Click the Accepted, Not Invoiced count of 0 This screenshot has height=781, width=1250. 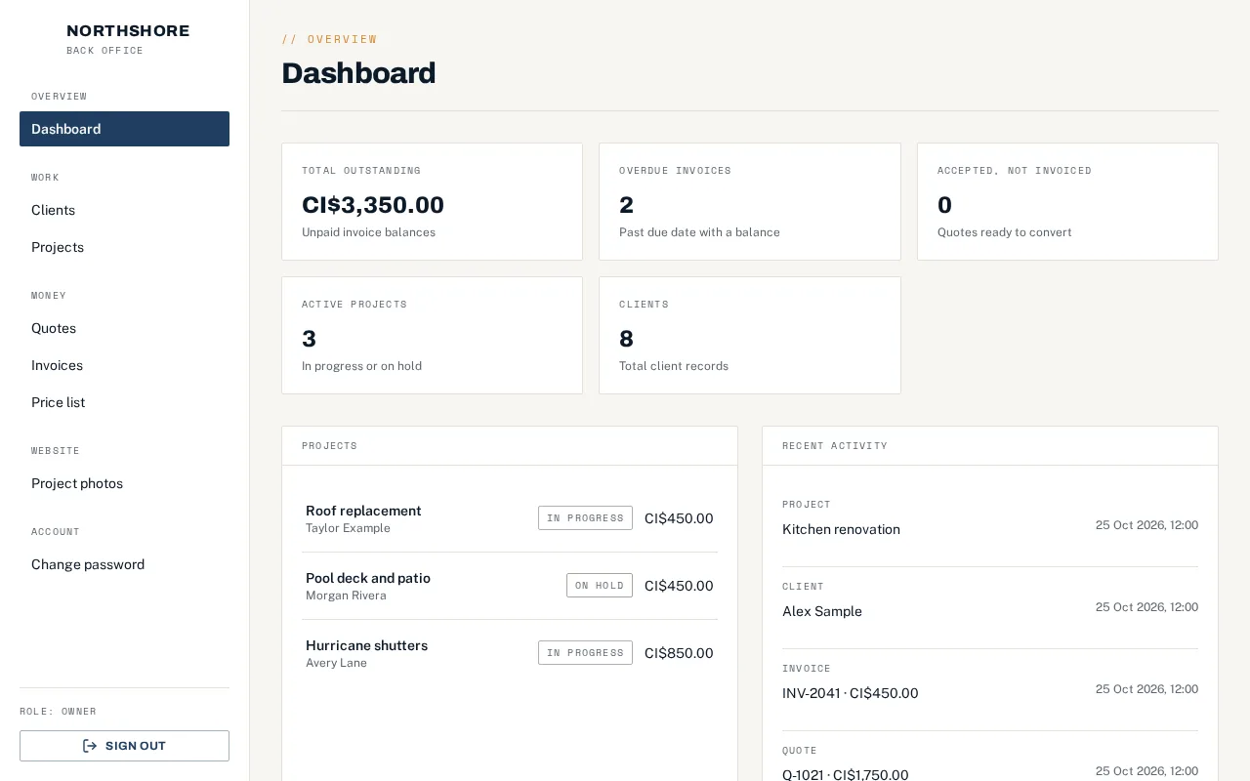click(x=944, y=205)
